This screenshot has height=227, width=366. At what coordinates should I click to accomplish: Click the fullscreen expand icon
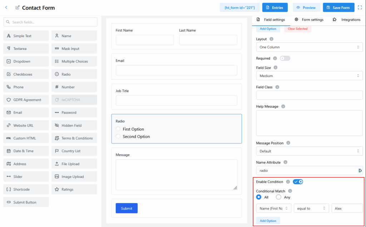pos(360,7)
